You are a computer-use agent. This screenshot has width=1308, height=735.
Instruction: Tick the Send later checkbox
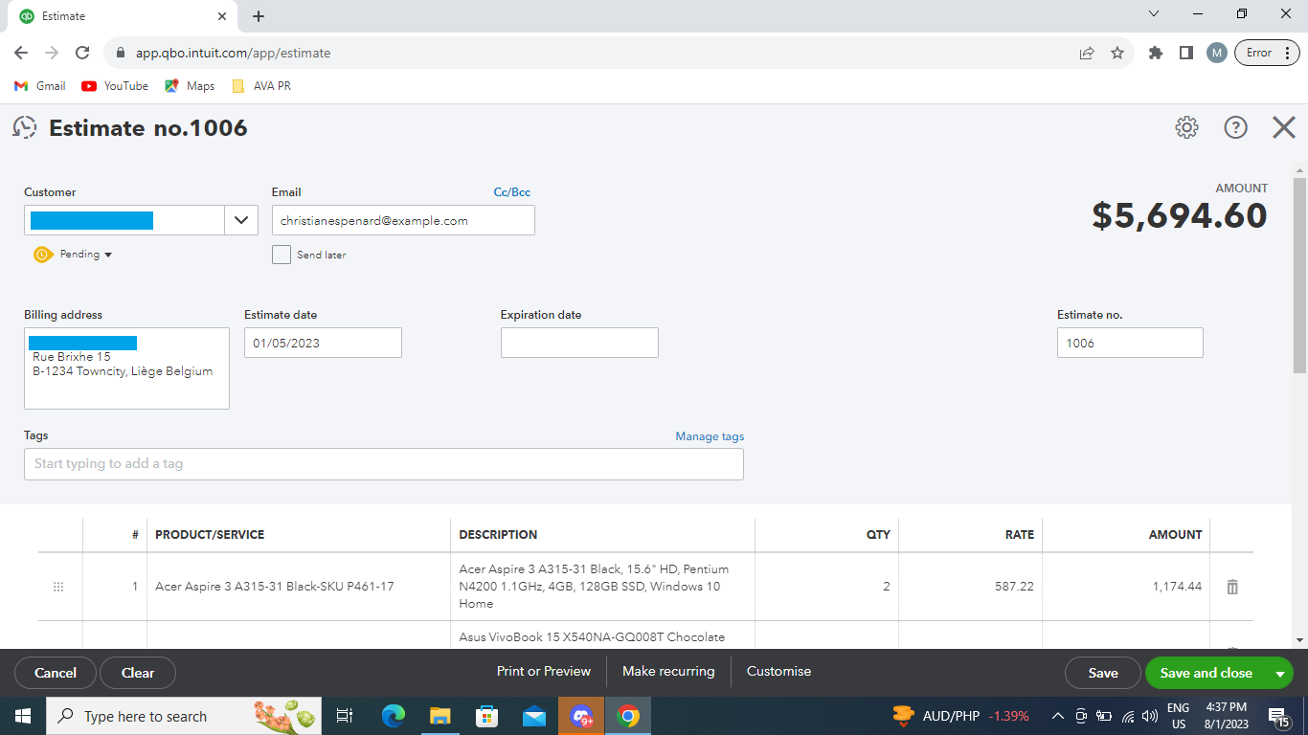point(282,255)
